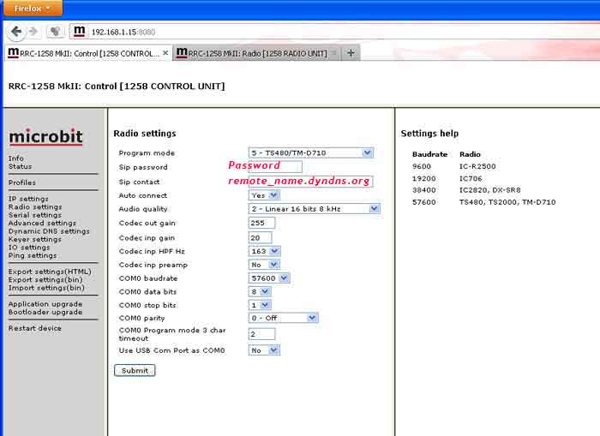
Task: Expand the Audio quality dropdown
Action: [315, 209]
